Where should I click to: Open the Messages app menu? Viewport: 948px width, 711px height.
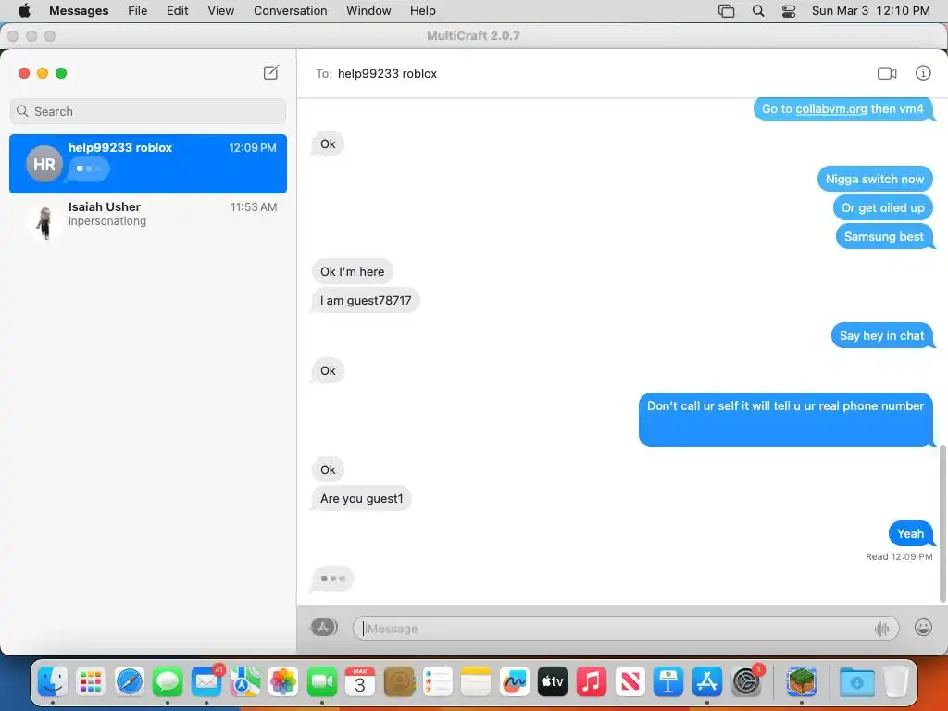pyautogui.click(x=79, y=10)
